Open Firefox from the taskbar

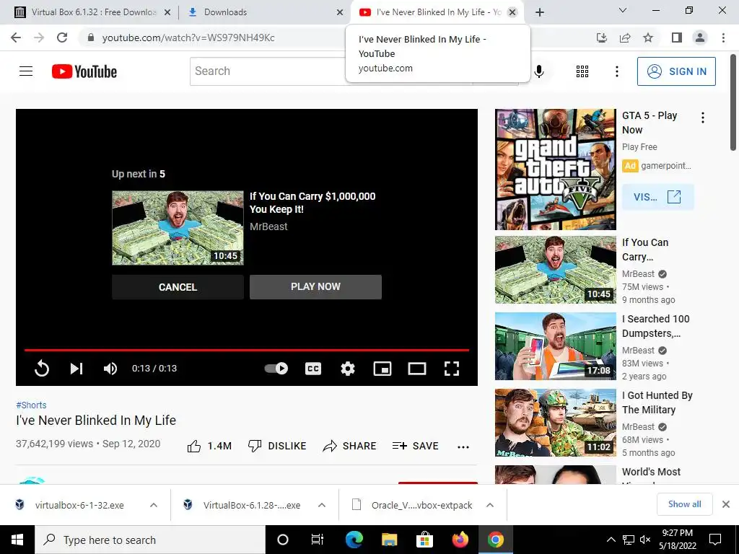pyautogui.click(x=460, y=540)
